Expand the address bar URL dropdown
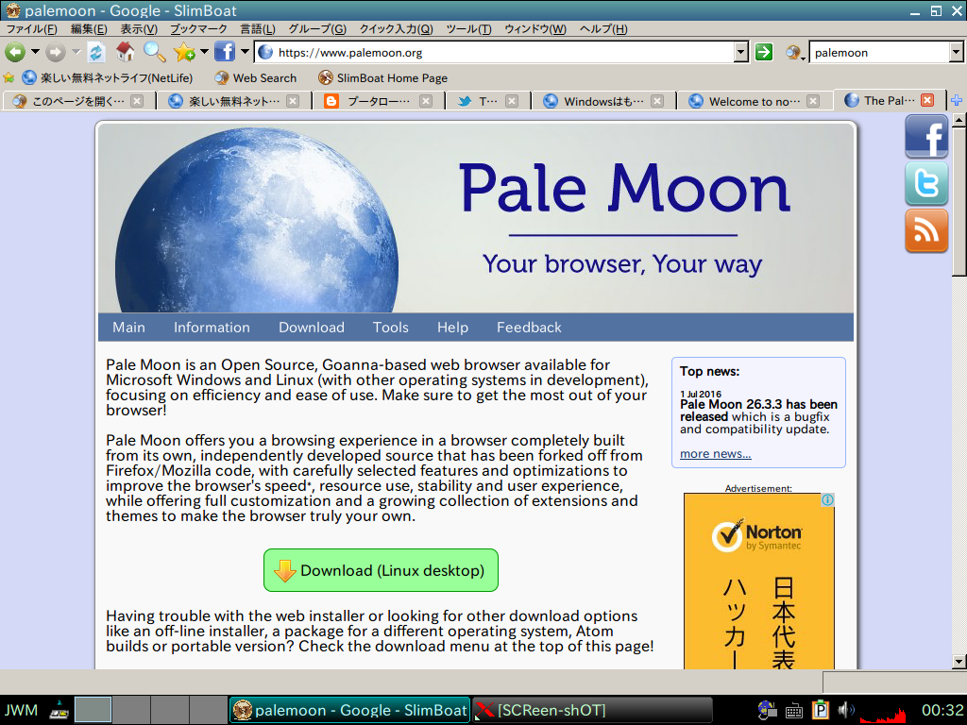Screen dimensions: 967x725 coord(741,53)
